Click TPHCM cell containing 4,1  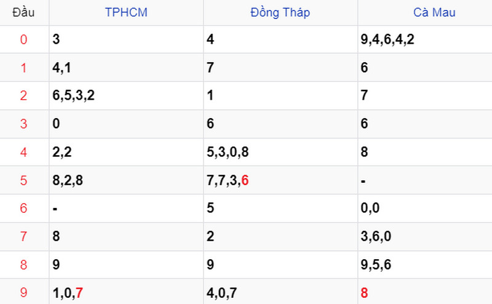tap(126, 68)
